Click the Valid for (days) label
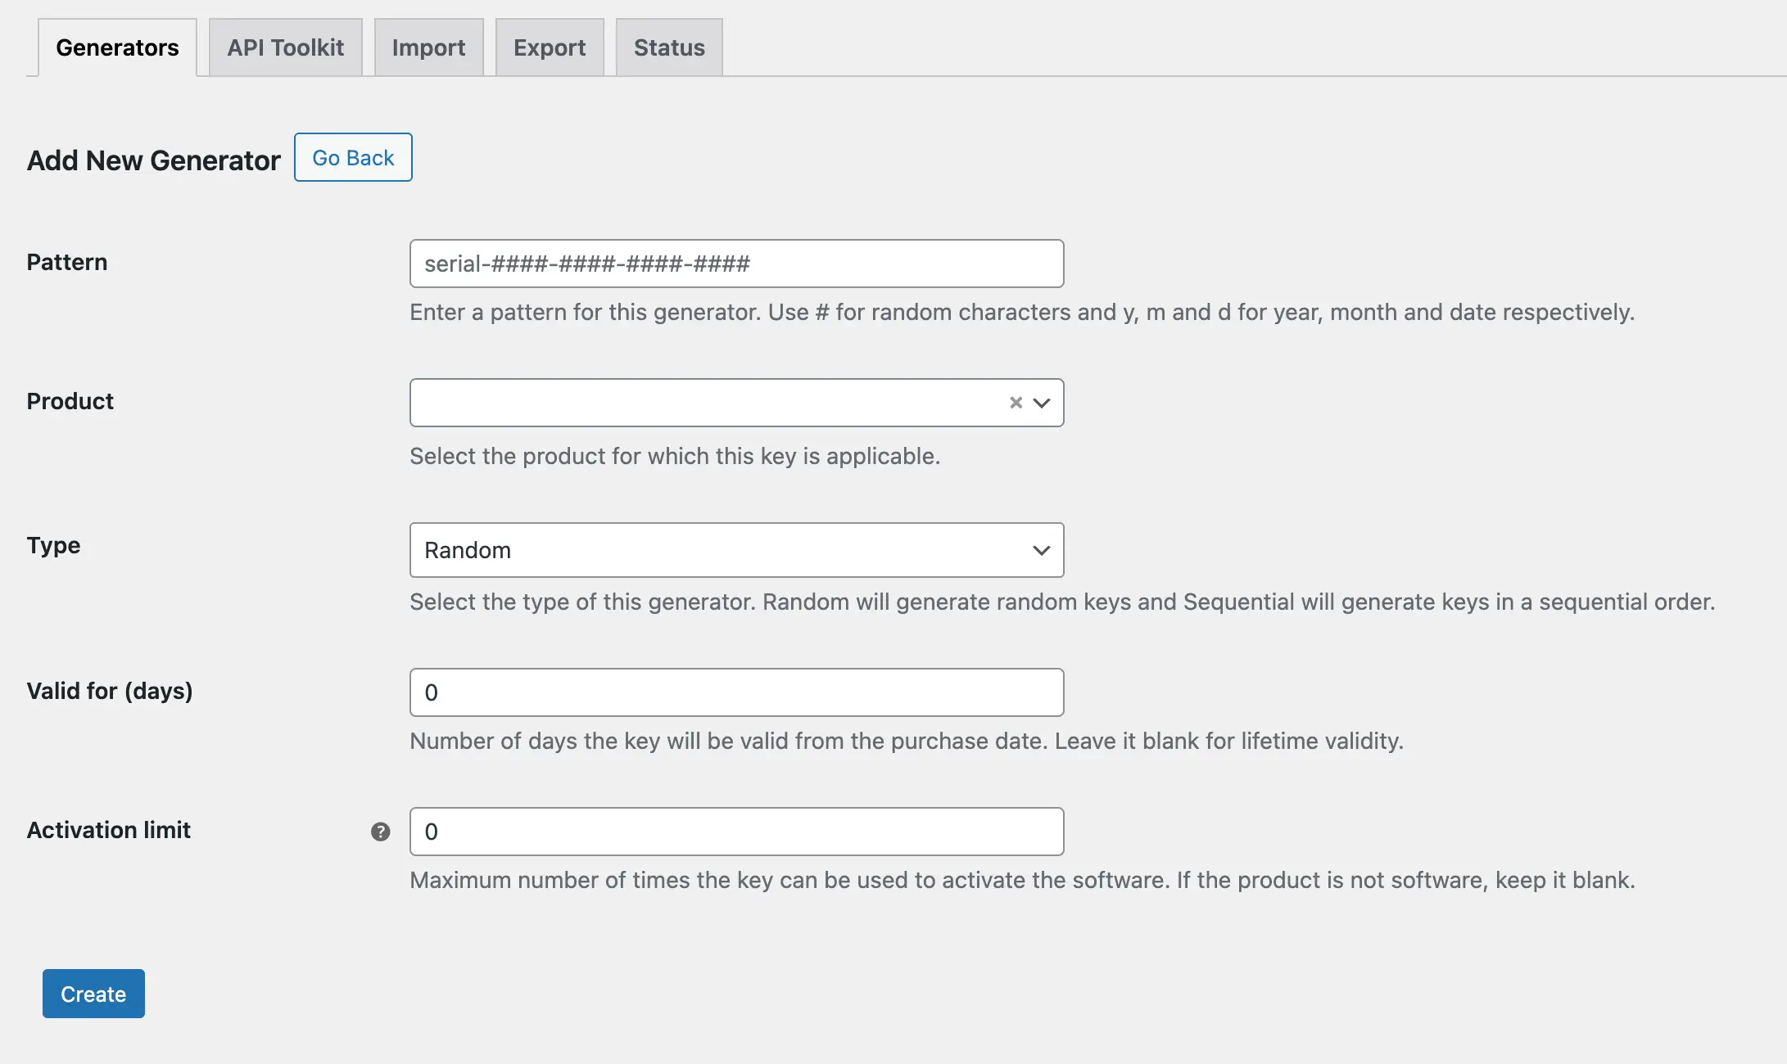Image resolution: width=1787 pixels, height=1064 pixels. pos(110,691)
